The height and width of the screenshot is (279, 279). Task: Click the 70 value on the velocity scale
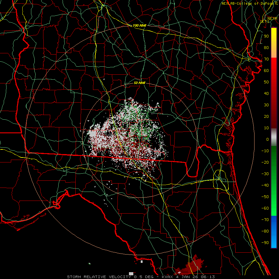(266, 59)
